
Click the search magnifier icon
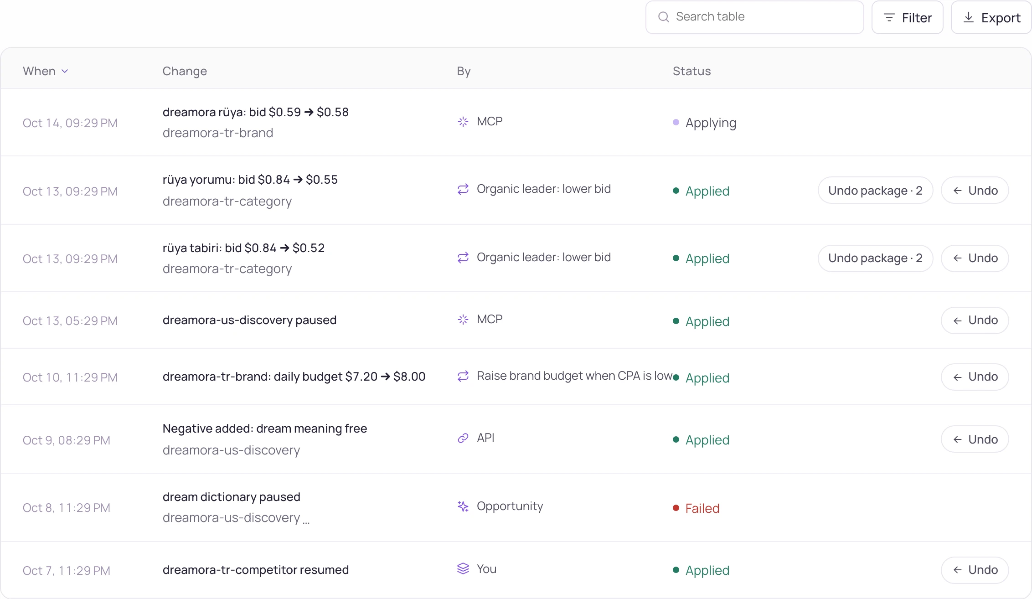click(664, 17)
